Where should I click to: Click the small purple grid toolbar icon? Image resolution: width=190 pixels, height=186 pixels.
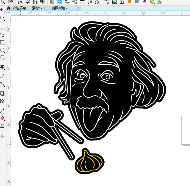point(137,2)
